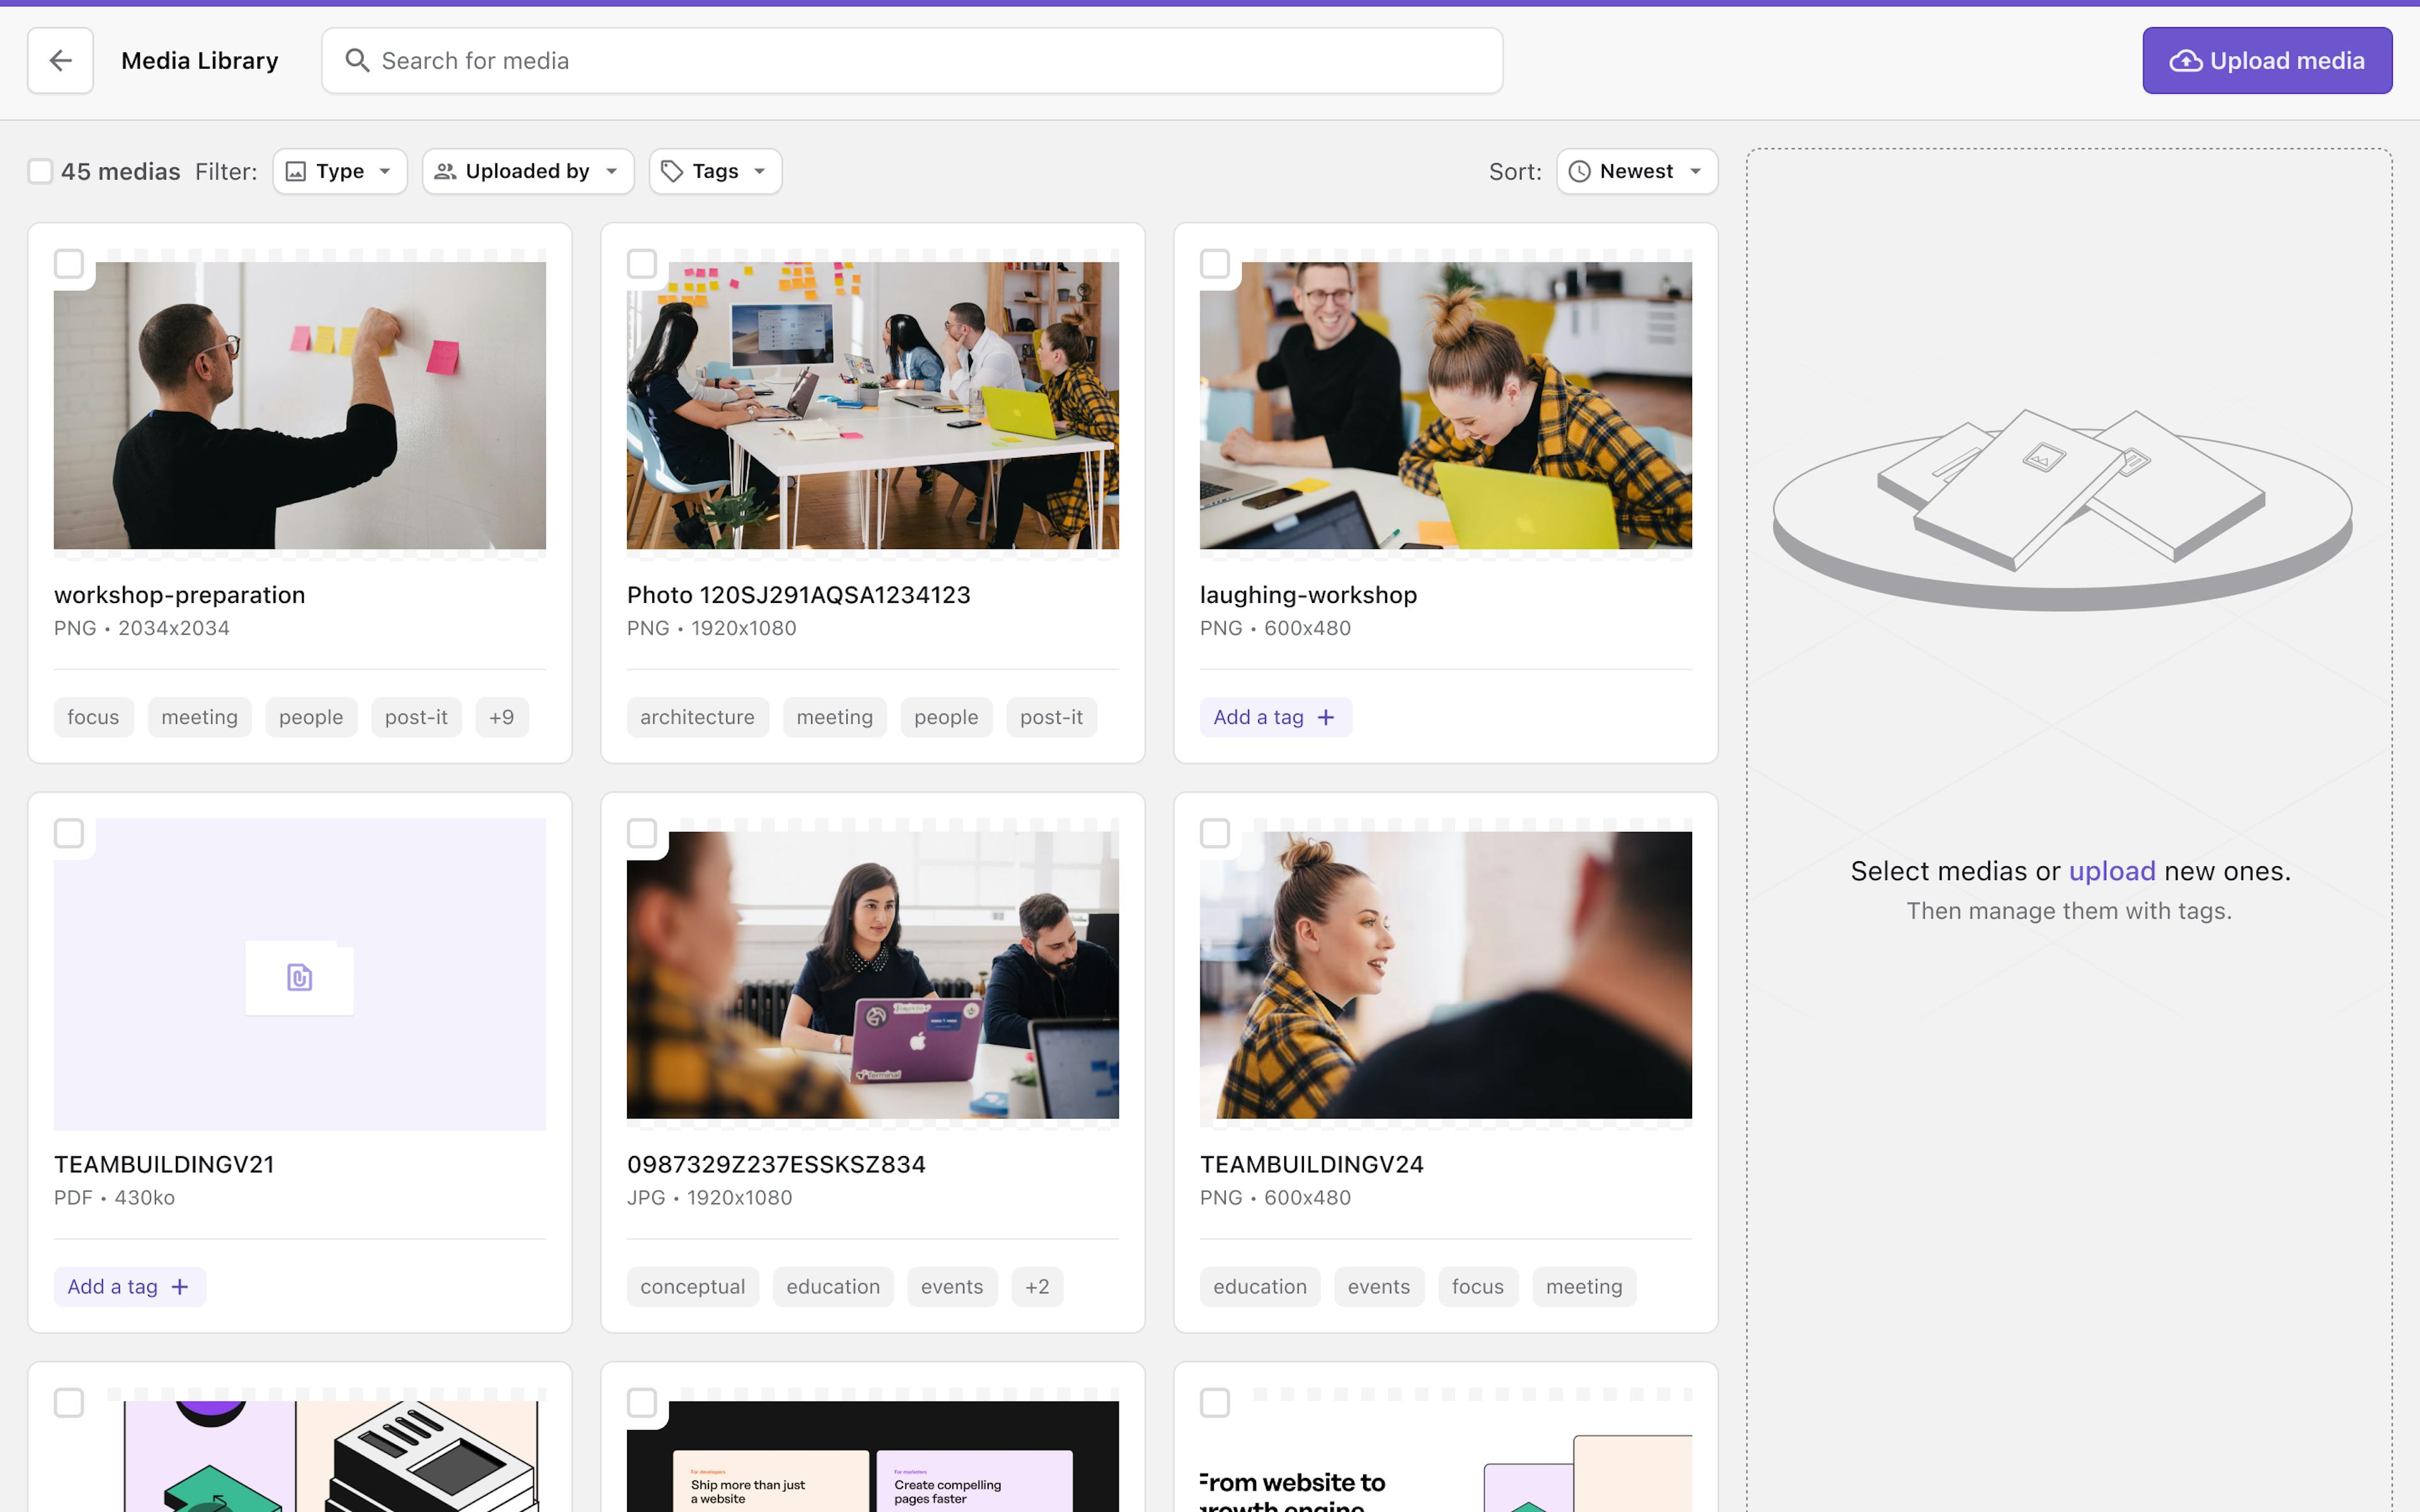Click the tag icon in Tags filter

(672, 171)
